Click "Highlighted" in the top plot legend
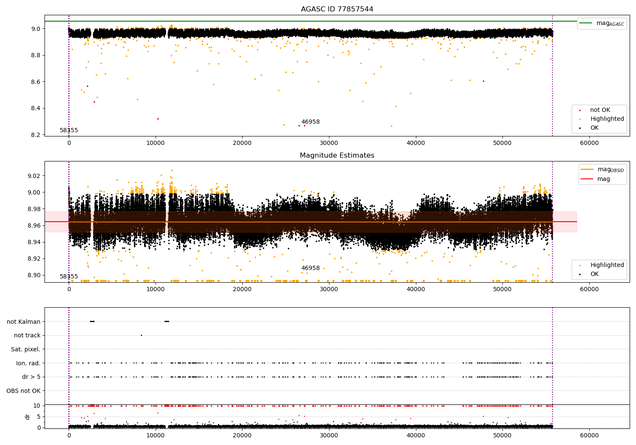This screenshot has width=636, height=445. pyautogui.click(x=607, y=119)
